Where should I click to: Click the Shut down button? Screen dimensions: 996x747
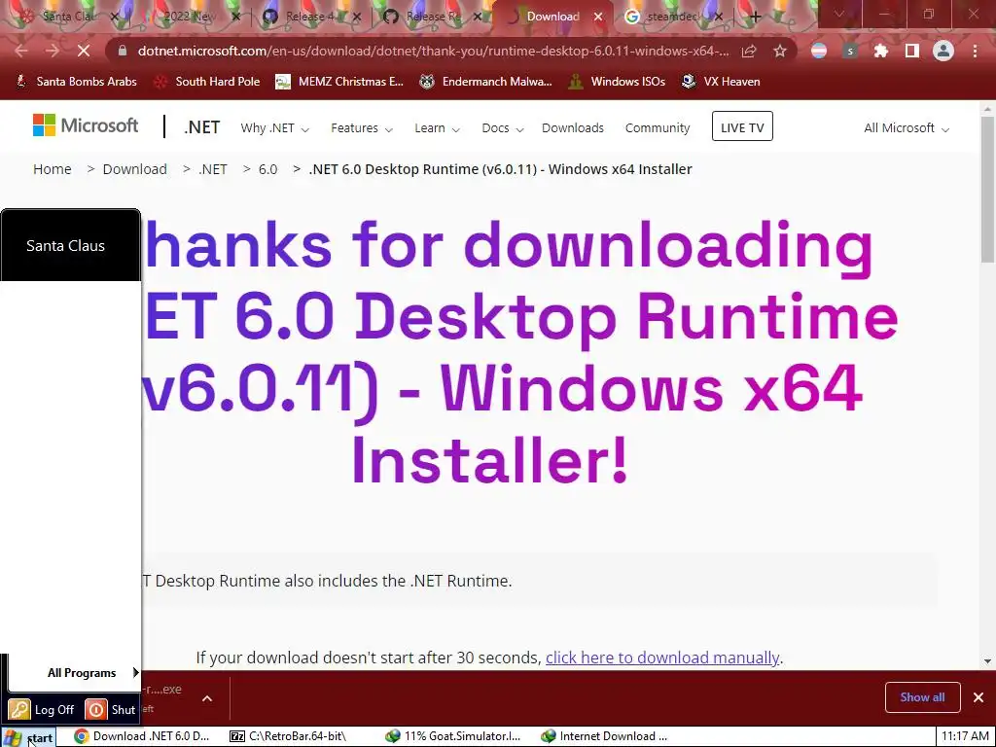pyautogui.click(x=111, y=709)
